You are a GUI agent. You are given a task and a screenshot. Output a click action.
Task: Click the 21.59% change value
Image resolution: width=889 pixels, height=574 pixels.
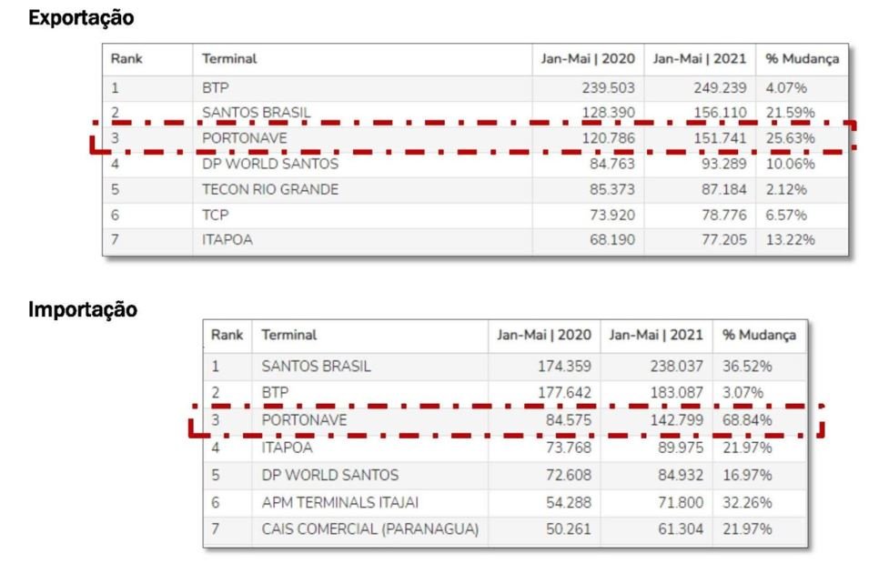790,112
